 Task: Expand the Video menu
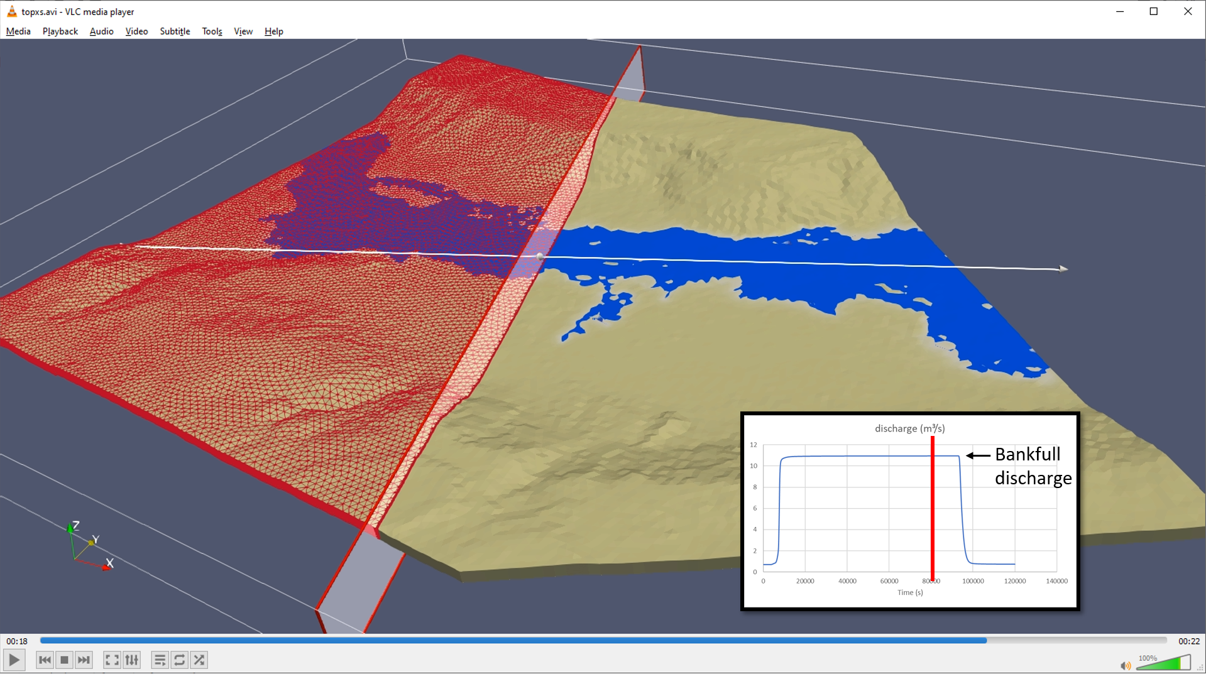(136, 31)
